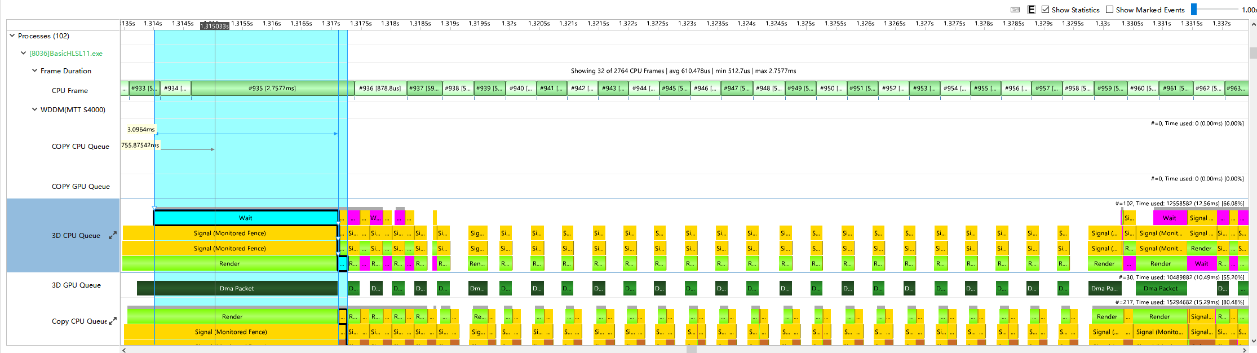The height and width of the screenshot is (353, 1257).
Task: Uncheck the Show Statistics checkbox
Action: pos(1046,10)
